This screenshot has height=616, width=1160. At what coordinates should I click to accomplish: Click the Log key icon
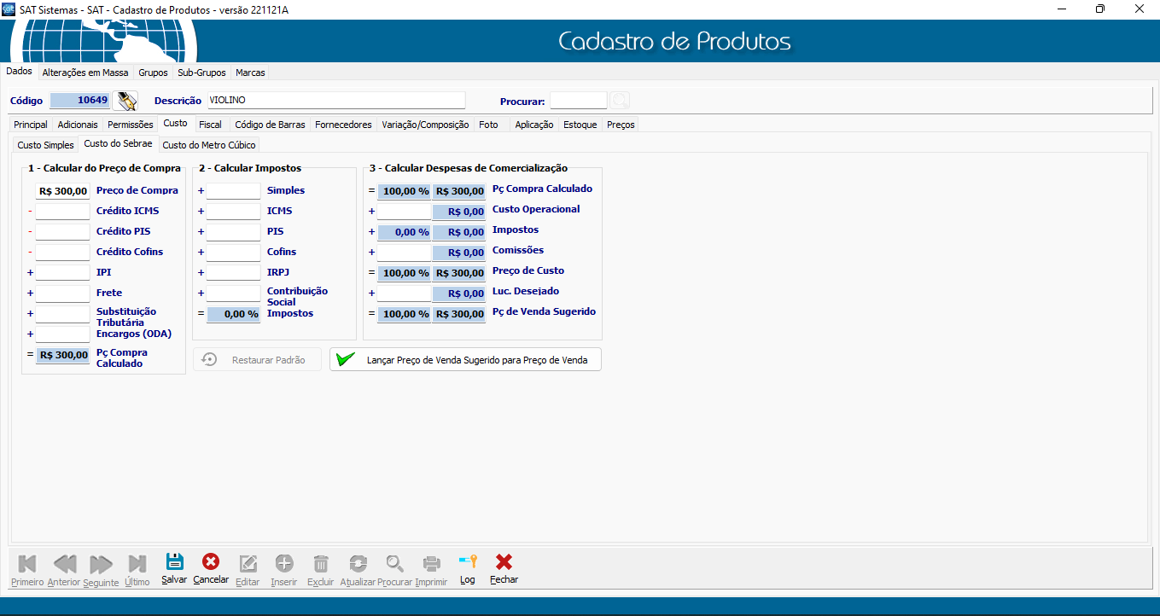pyautogui.click(x=467, y=563)
